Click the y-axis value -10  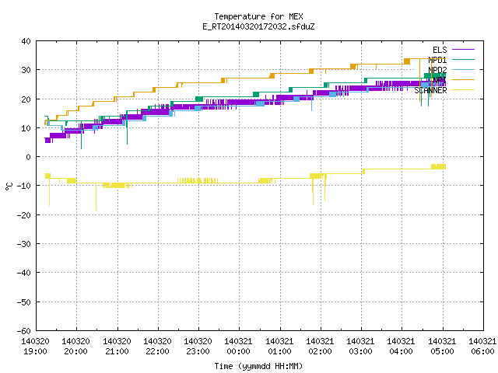24,186
